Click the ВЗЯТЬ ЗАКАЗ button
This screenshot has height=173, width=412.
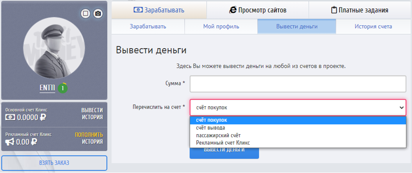click(x=54, y=163)
